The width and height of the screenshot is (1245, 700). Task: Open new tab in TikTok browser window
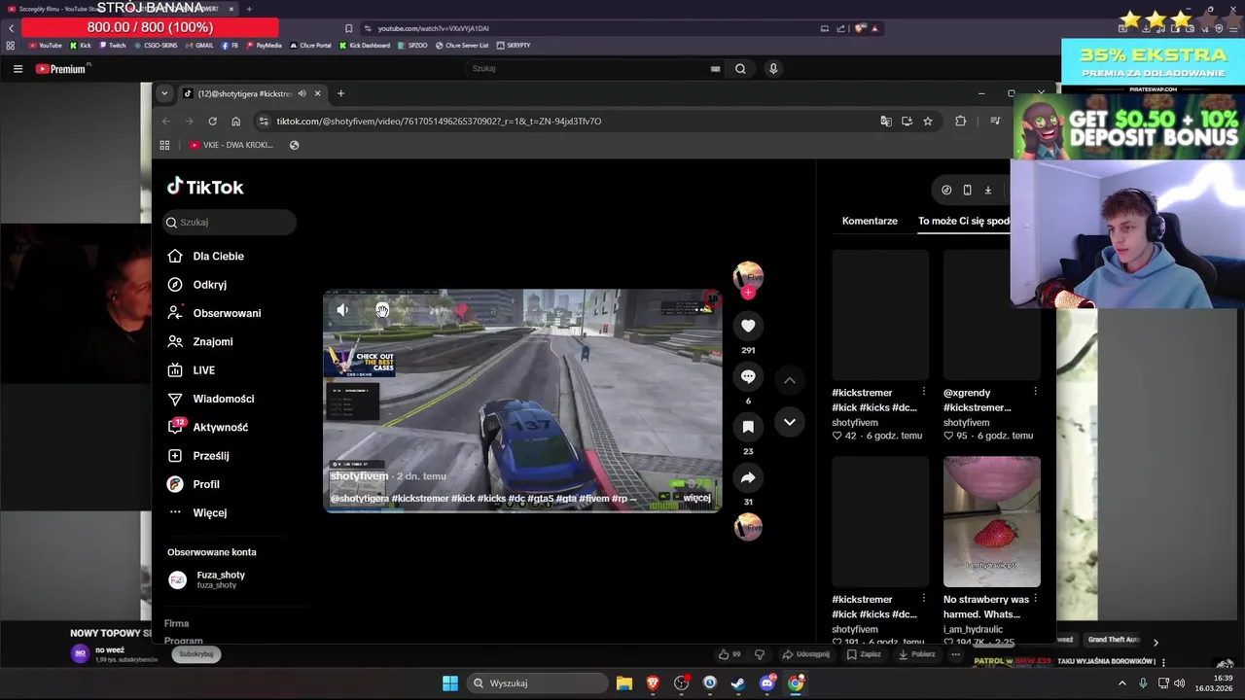pos(340,93)
